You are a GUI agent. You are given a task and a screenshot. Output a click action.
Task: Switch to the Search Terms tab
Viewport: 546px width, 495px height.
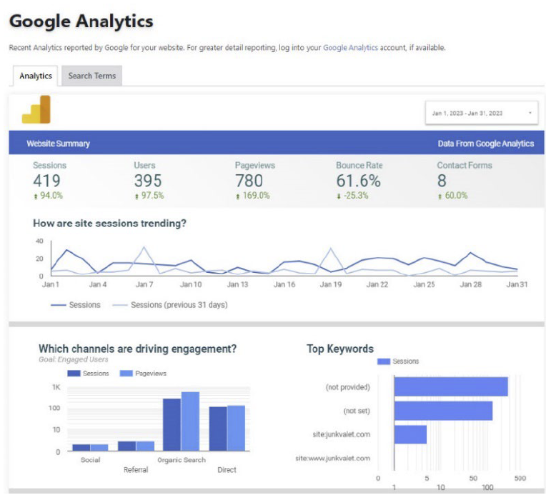pos(91,76)
